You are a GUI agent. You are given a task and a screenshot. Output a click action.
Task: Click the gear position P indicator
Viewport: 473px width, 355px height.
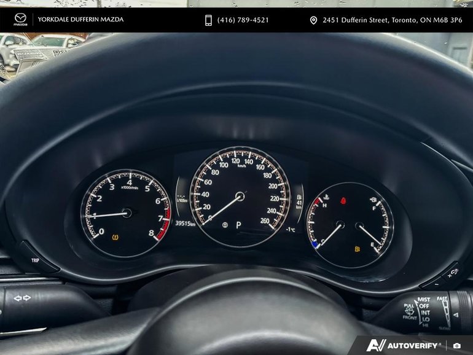(x=239, y=225)
